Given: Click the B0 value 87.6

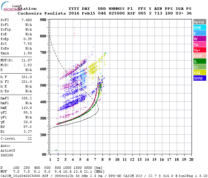Looking at the screenshot, I should [28, 127].
